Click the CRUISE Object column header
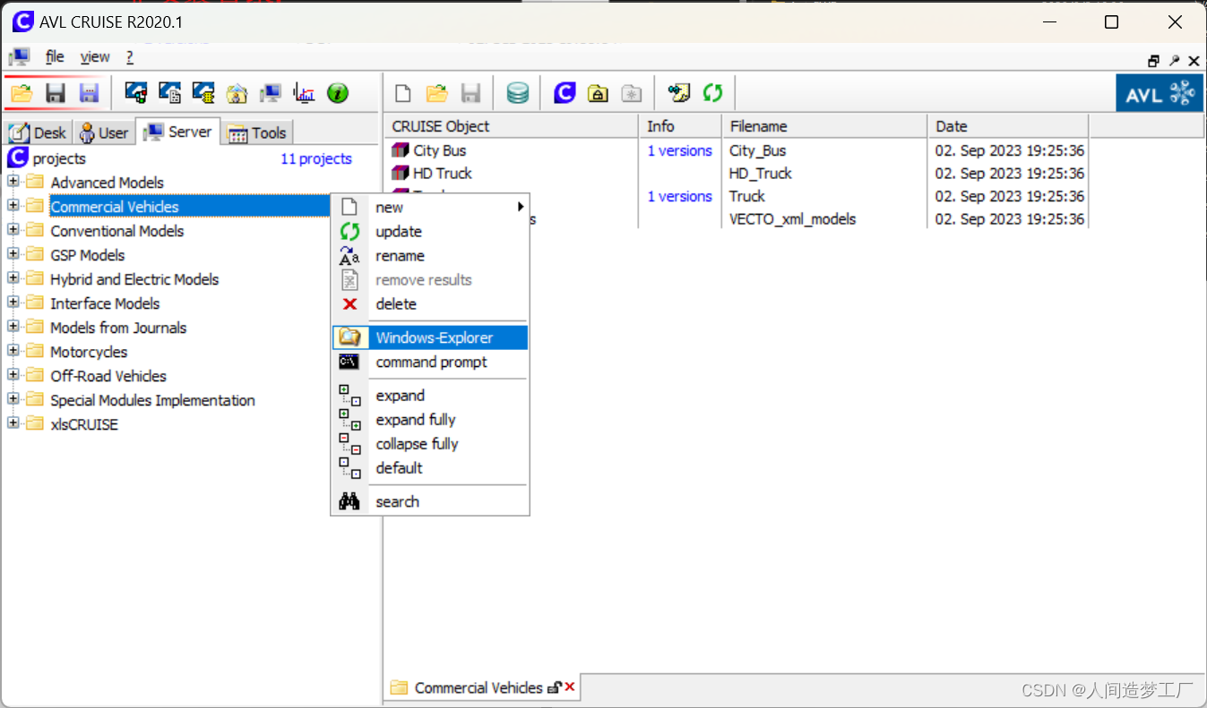Viewport: 1207px width, 708px height. 512,126
